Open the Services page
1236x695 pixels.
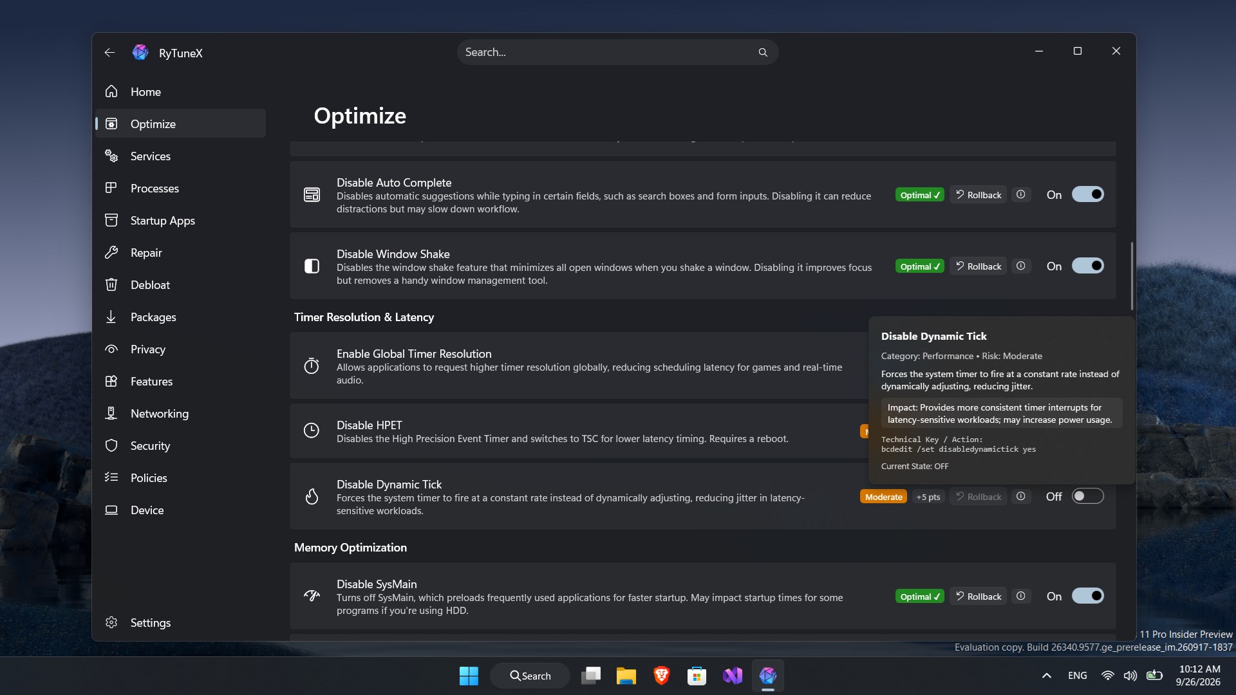coord(181,156)
